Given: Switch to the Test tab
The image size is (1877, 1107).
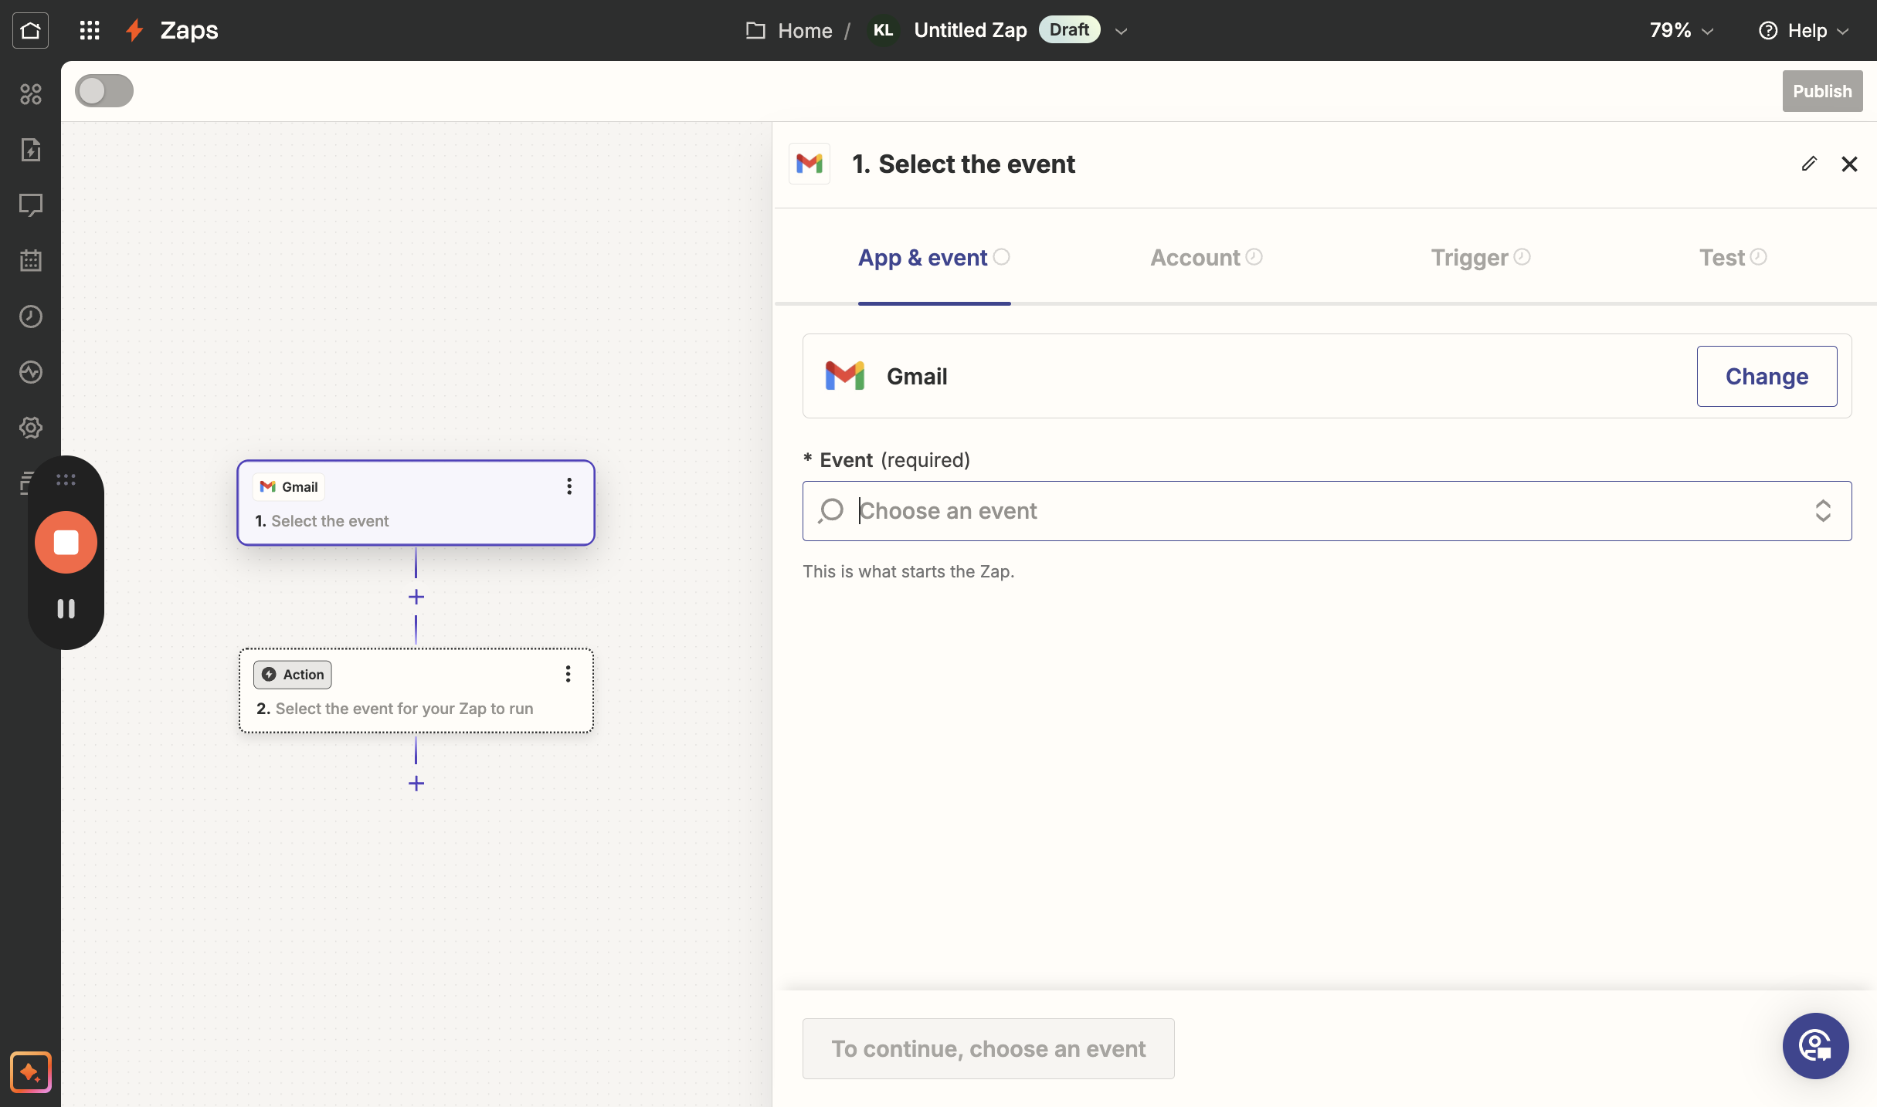Looking at the screenshot, I should point(1733,257).
